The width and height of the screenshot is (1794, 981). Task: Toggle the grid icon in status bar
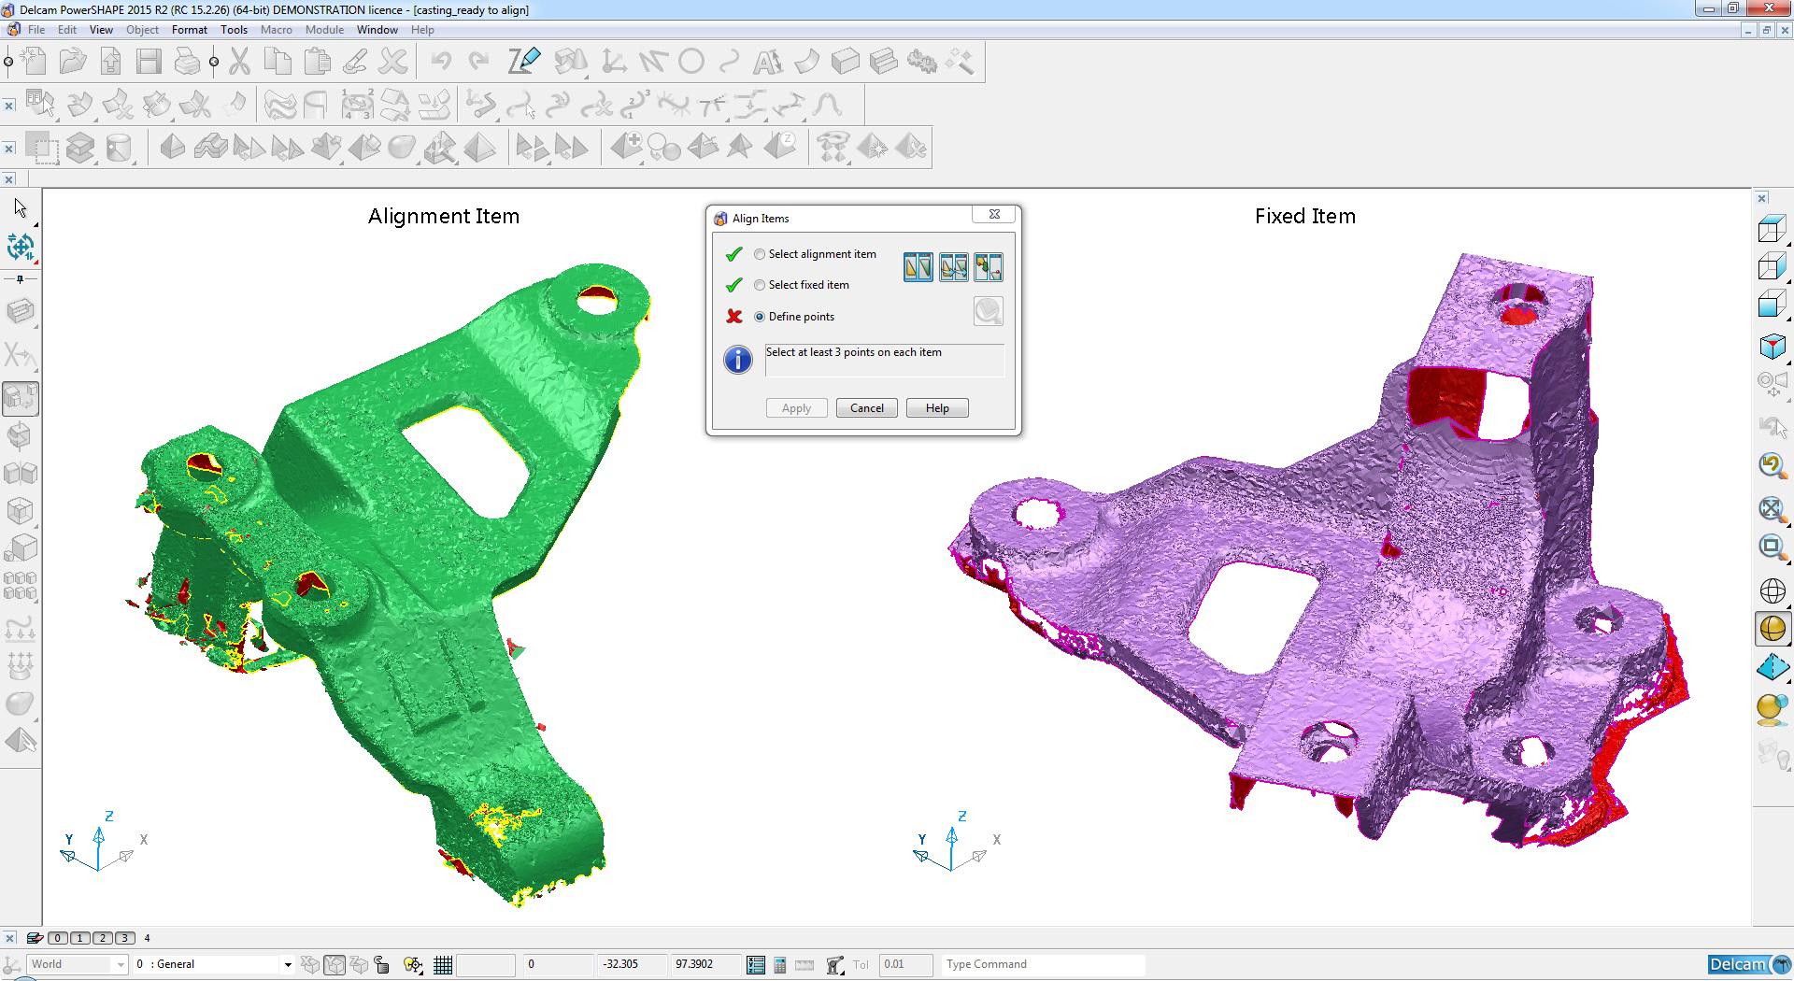(443, 964)
